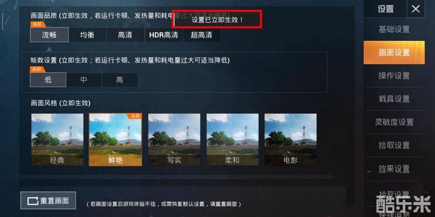Switch to 灵敏度设置 tab
This screenshot has height=217, width=435.
pyautogui.click(x=394, y=122)
